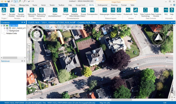Screen dimensions: 176x104
Task: Expand the 2021_194000_471 layer node
Action: pyautogui.click(x=5, y=28)
